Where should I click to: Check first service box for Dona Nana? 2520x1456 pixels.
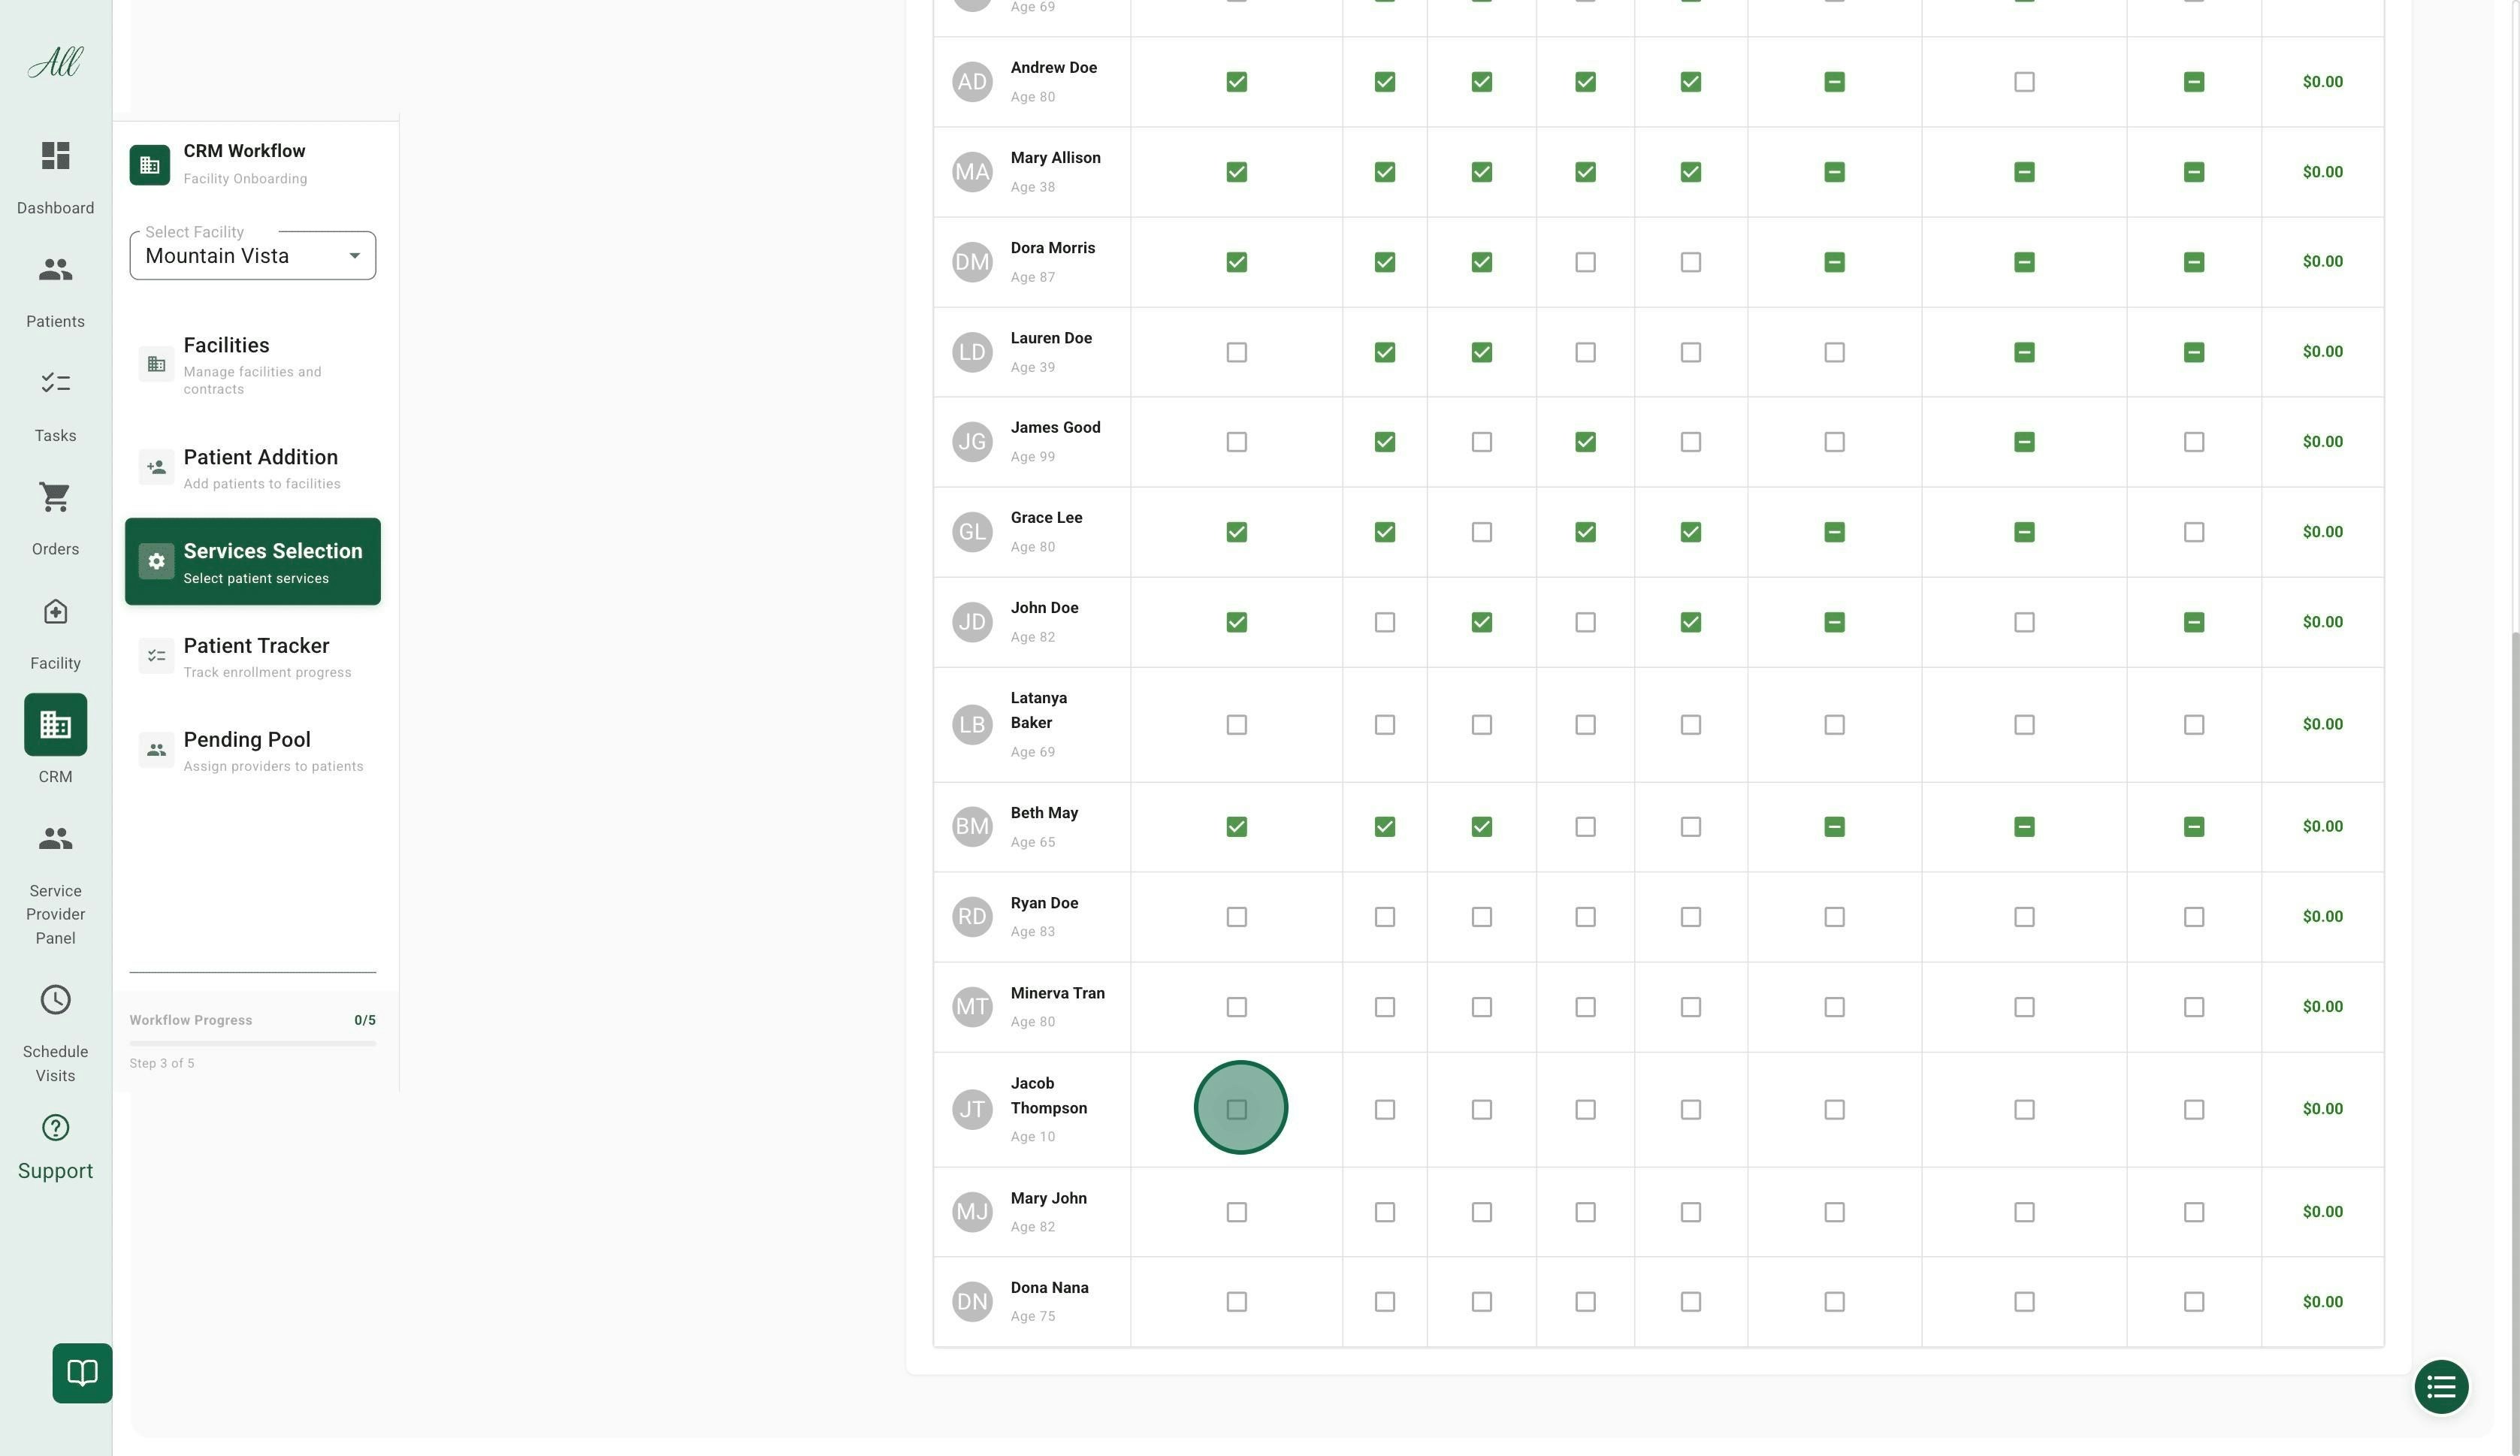(x=1236, y=1302)
